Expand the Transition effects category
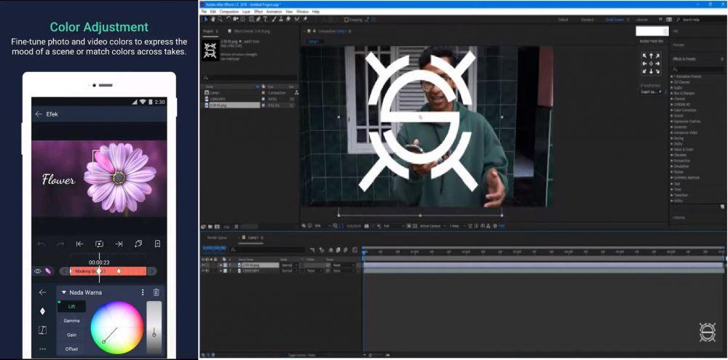 tap(672, 195)
